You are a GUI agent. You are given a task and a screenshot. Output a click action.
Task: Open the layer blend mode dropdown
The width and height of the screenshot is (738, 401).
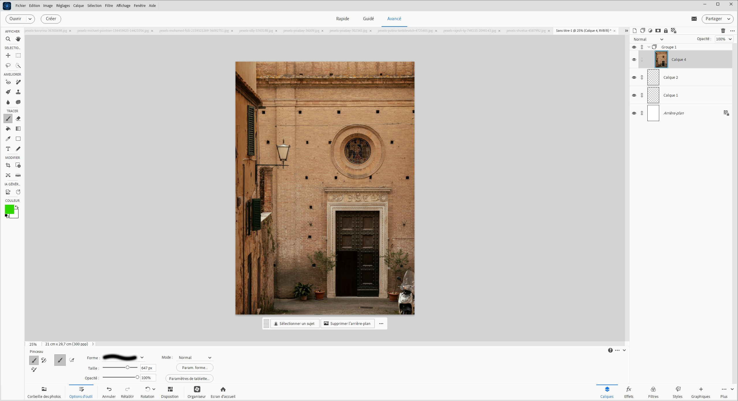[648, 39]
